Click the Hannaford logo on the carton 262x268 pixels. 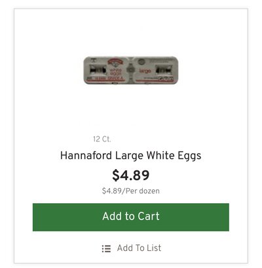click(115, 62)
